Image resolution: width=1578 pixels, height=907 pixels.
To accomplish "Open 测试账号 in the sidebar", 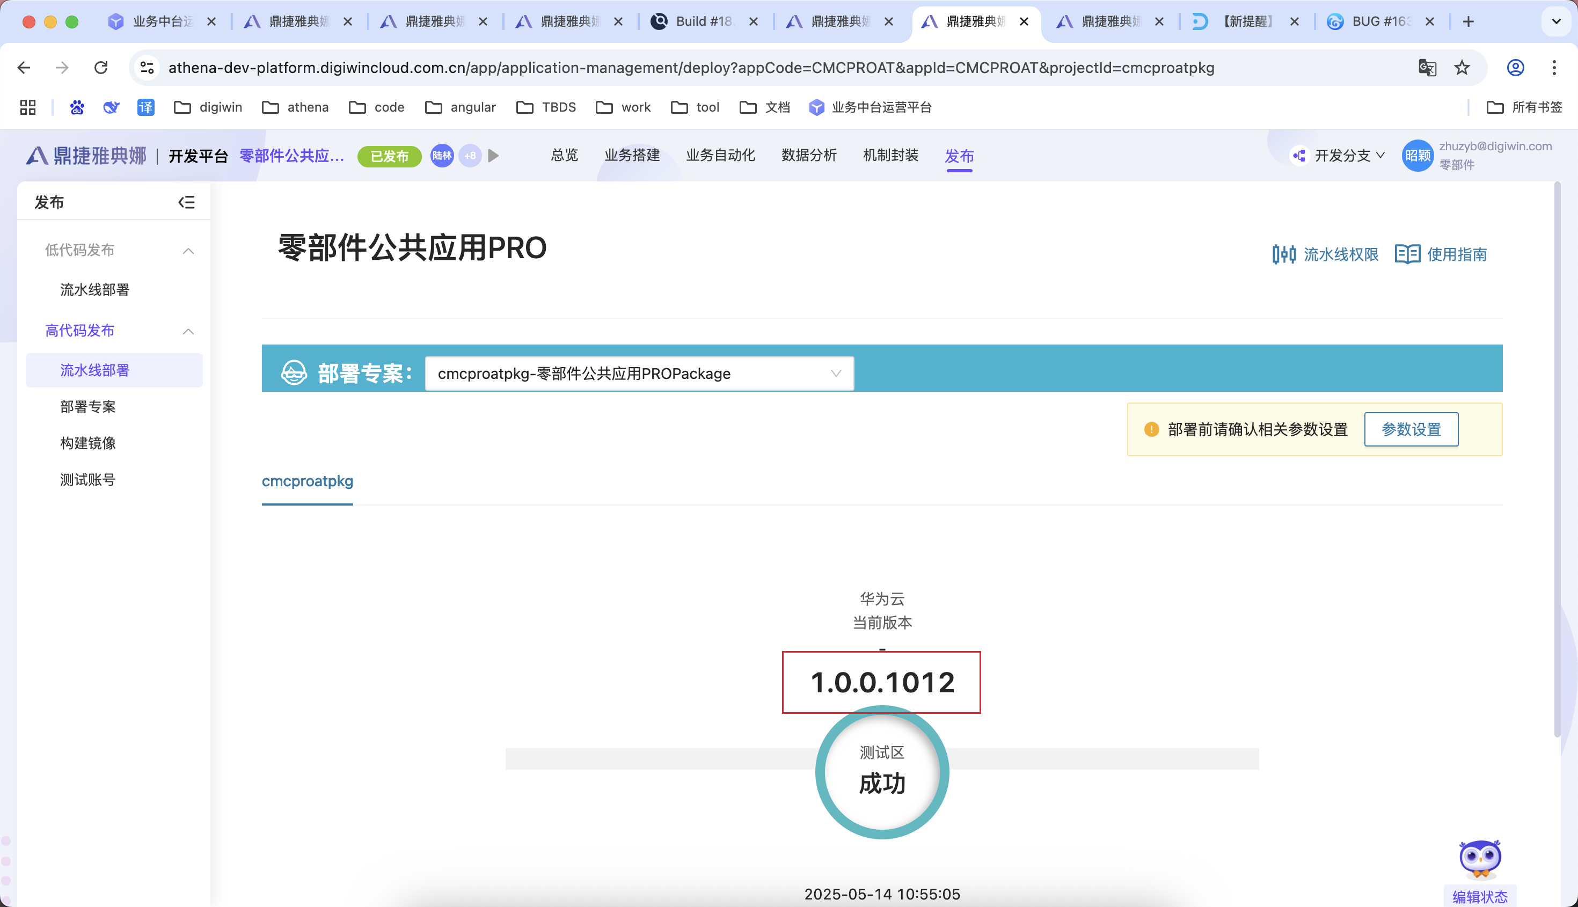I will (88, 480).
